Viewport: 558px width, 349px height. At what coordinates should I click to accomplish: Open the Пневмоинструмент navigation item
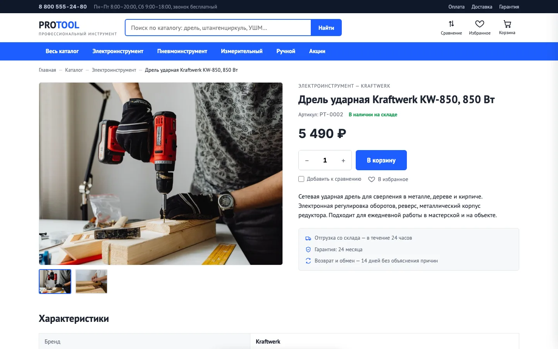[x=182, y=51]
